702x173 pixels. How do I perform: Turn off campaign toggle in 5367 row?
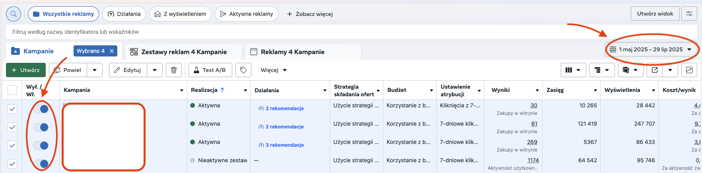tap(41, 145)
